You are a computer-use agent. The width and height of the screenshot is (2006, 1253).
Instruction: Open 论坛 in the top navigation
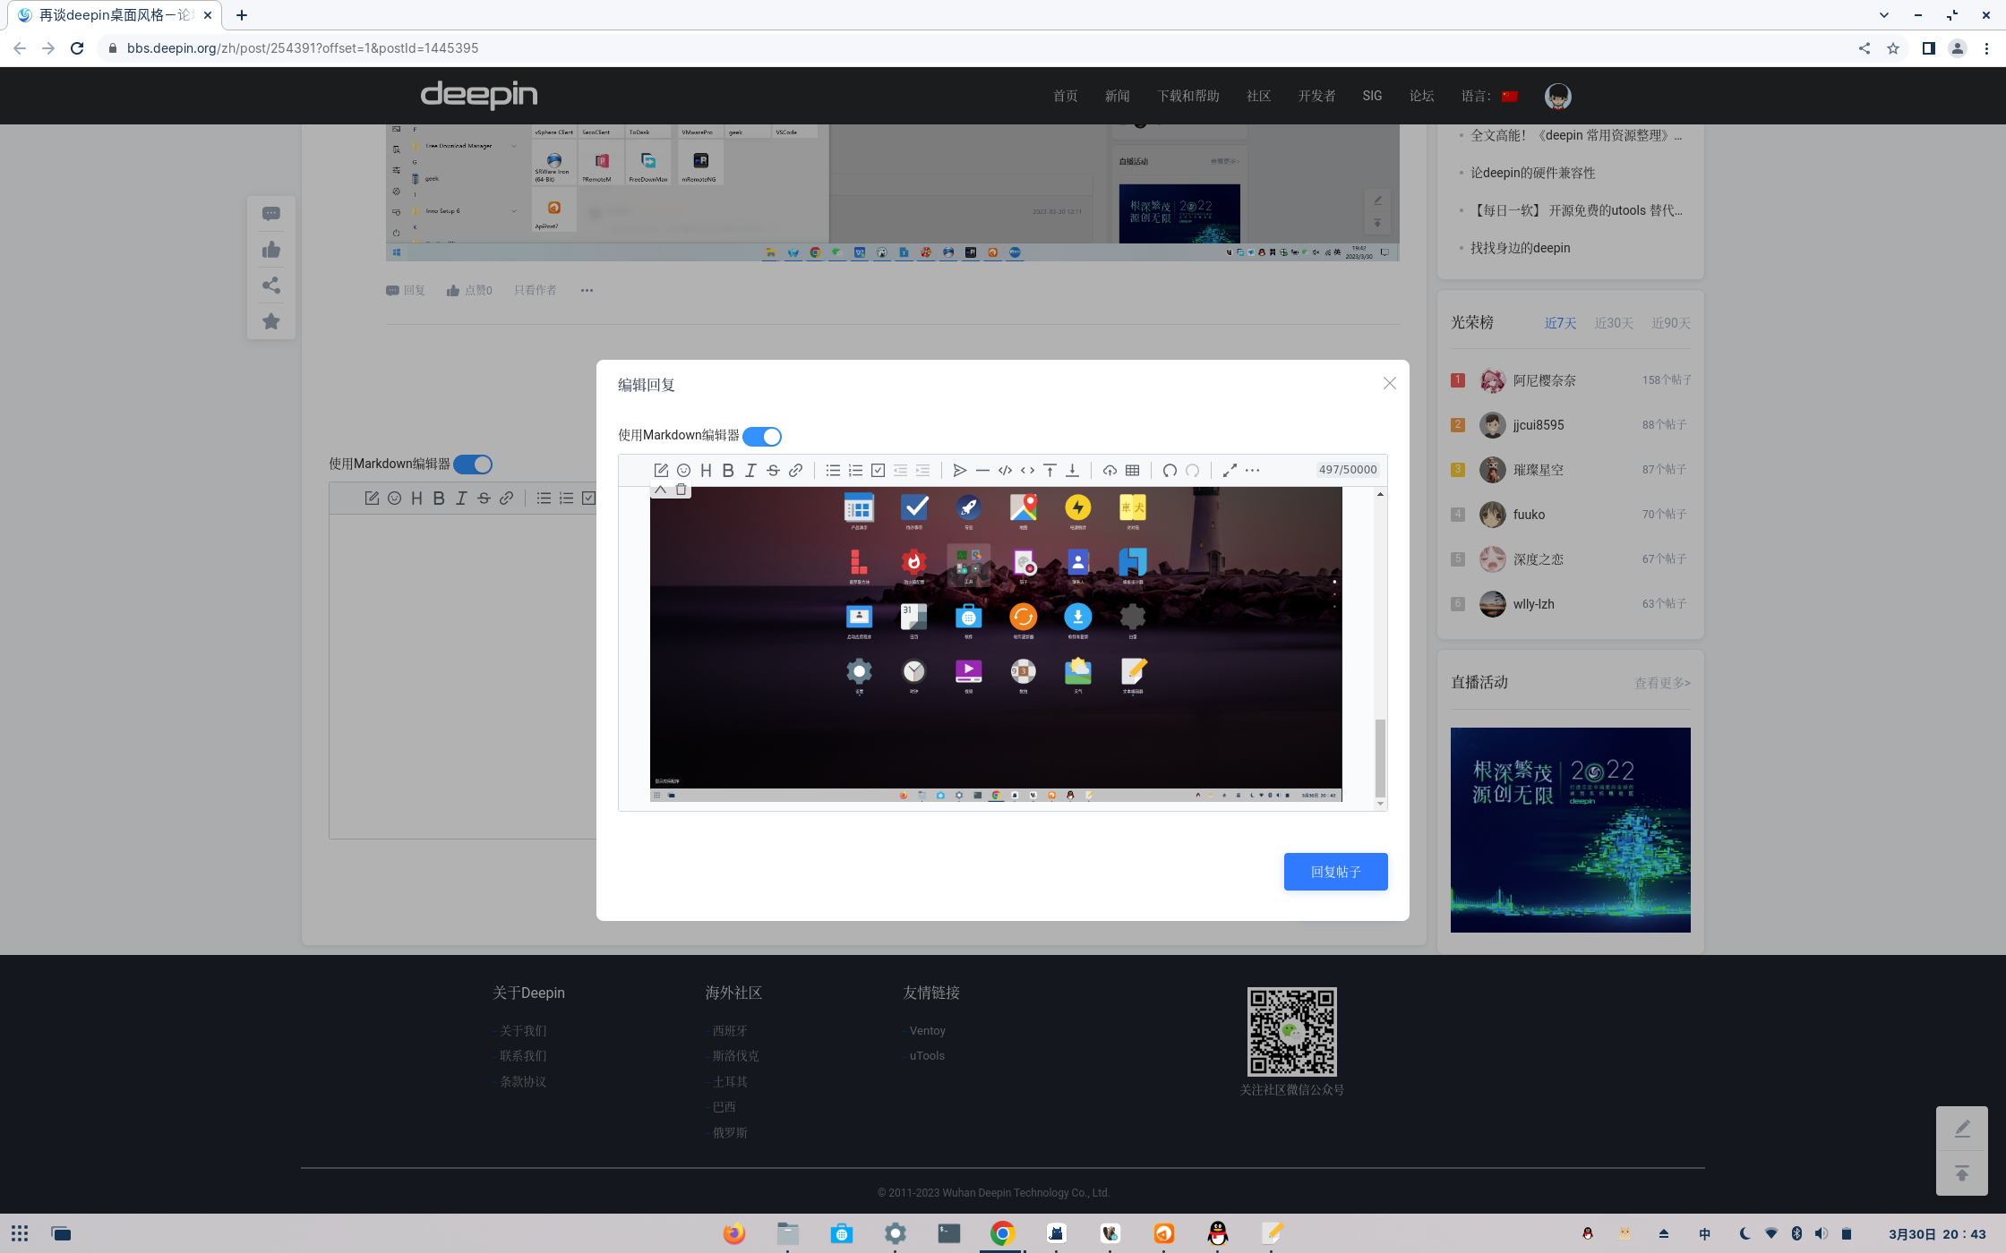(1421, 96)
